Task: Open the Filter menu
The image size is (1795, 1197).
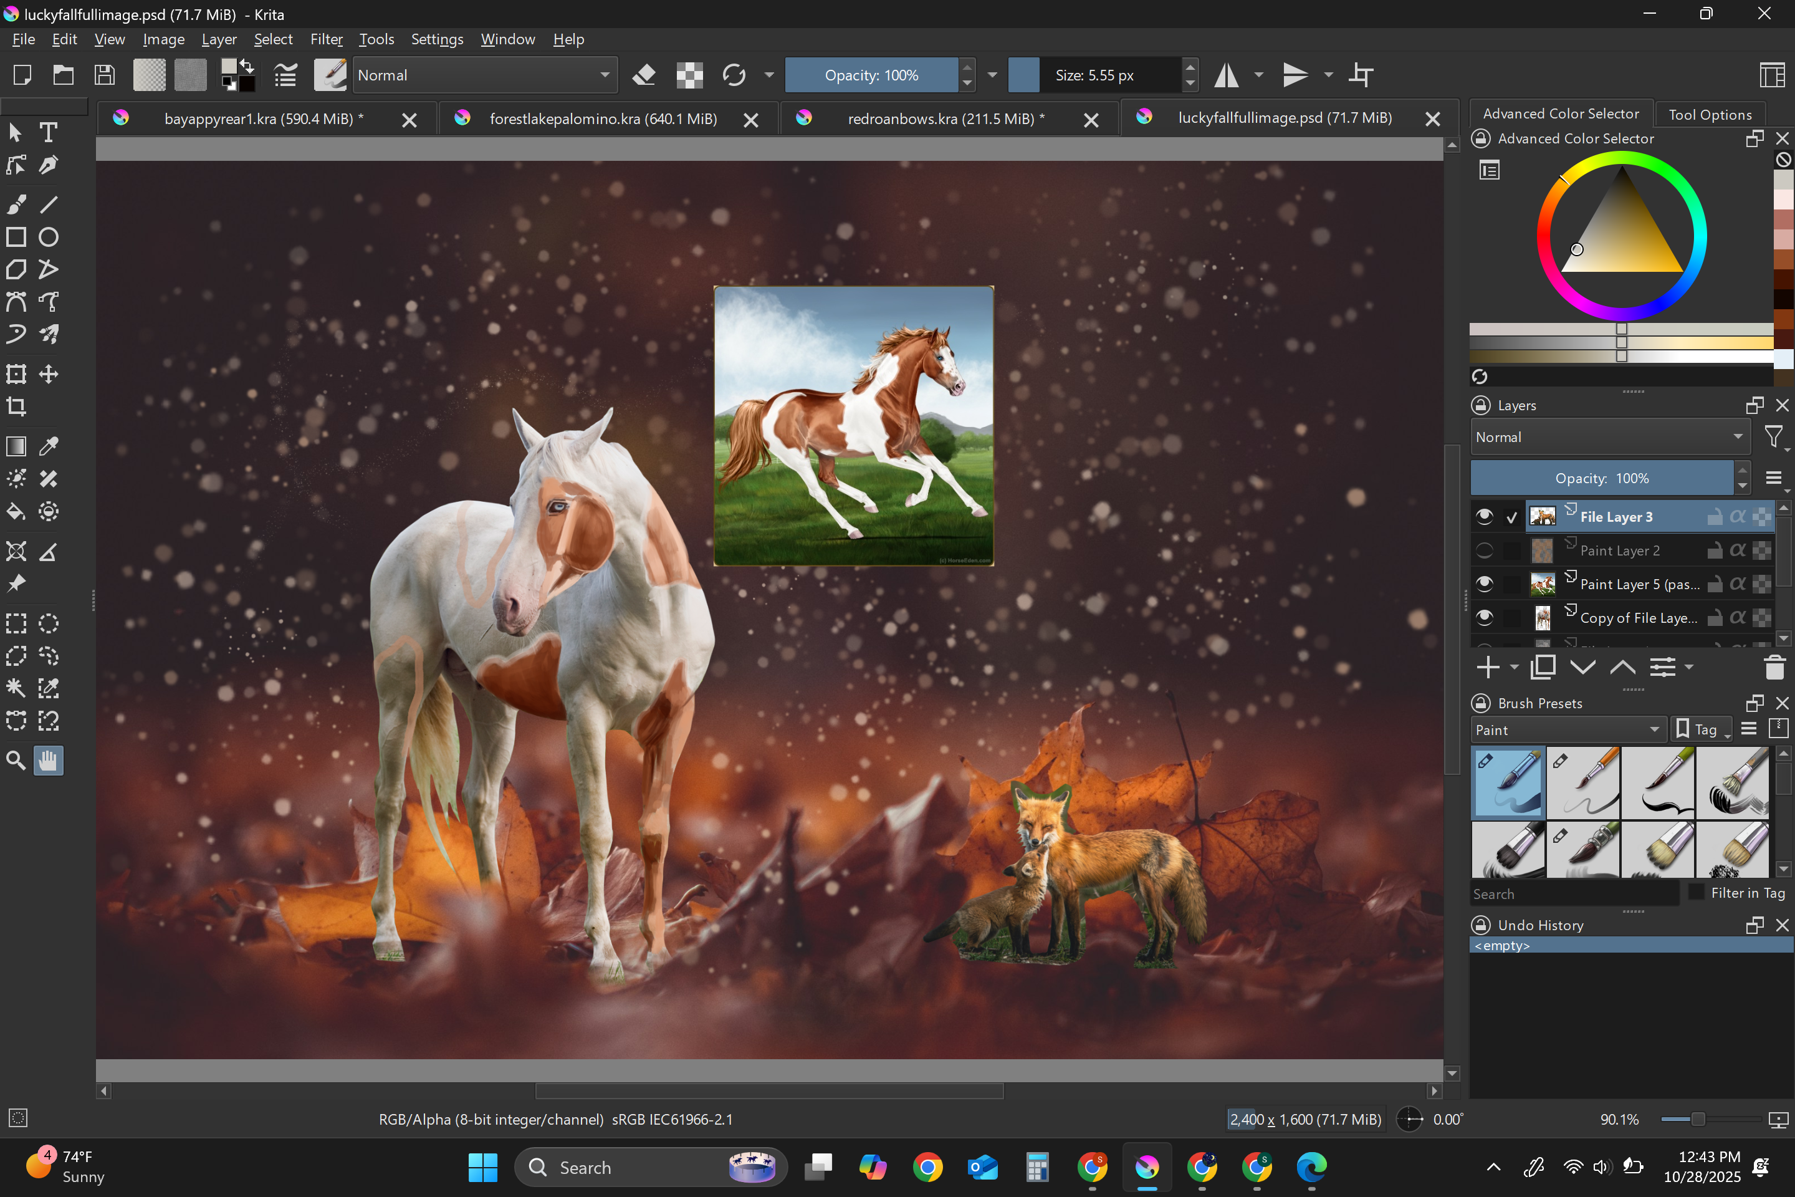Action: [x=326, y=39]
